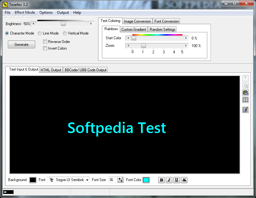Image resolution: width=256 pixels, height=198 pixels.
Task: Toggle italic formatting
Action: point(169,180)
